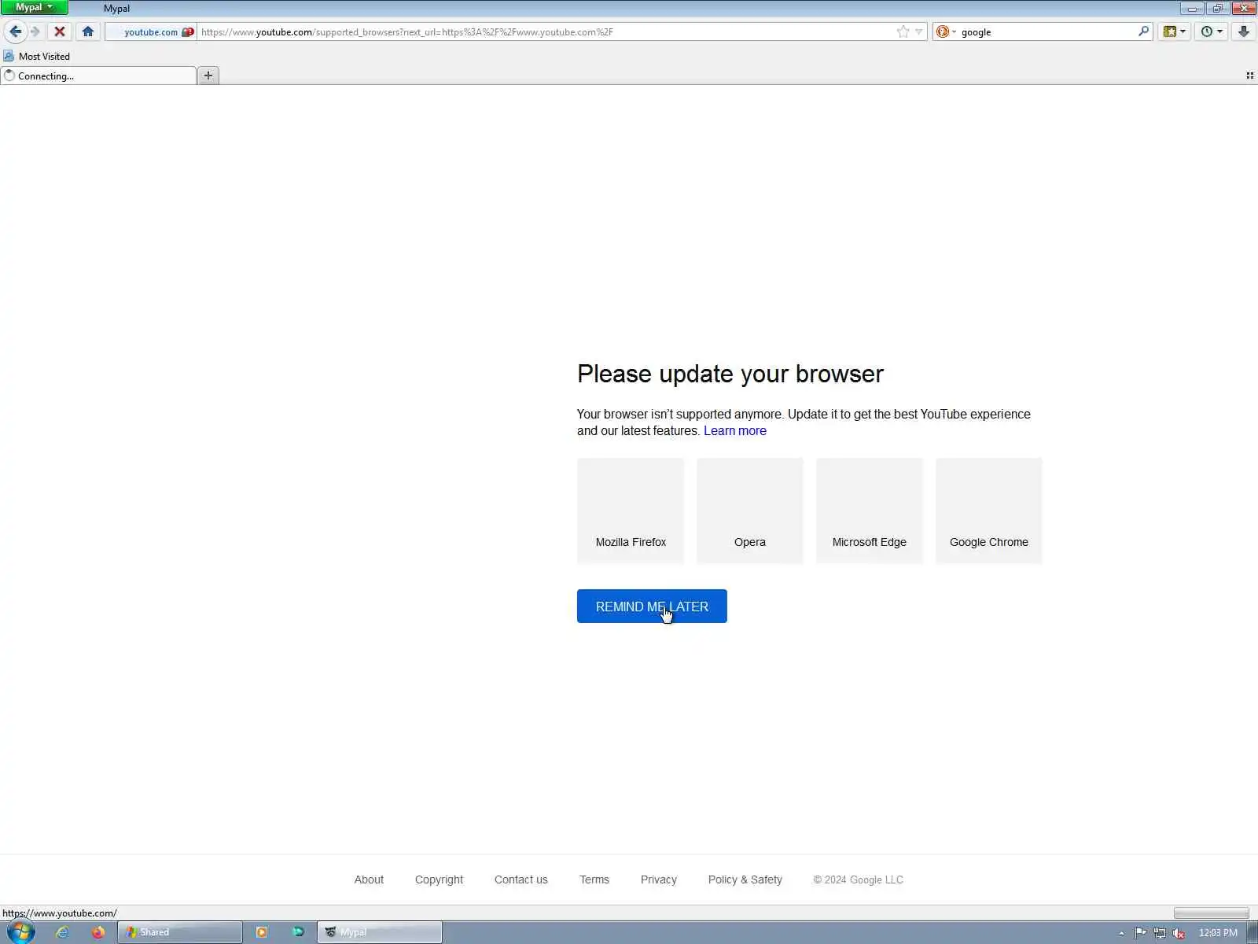Open the Contact us footer link
The height and width of the screenshot is (944, 1258).
(520, 879)
